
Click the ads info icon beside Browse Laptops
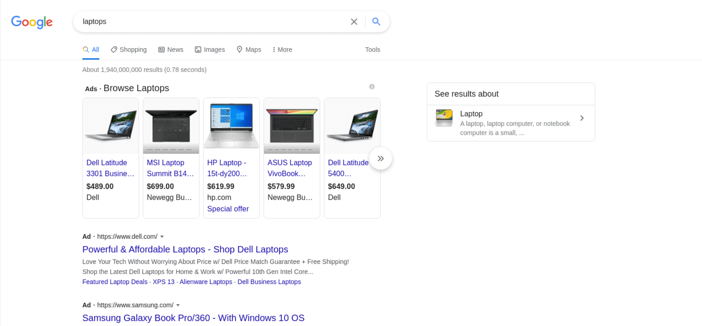click(x=372, y=87)
